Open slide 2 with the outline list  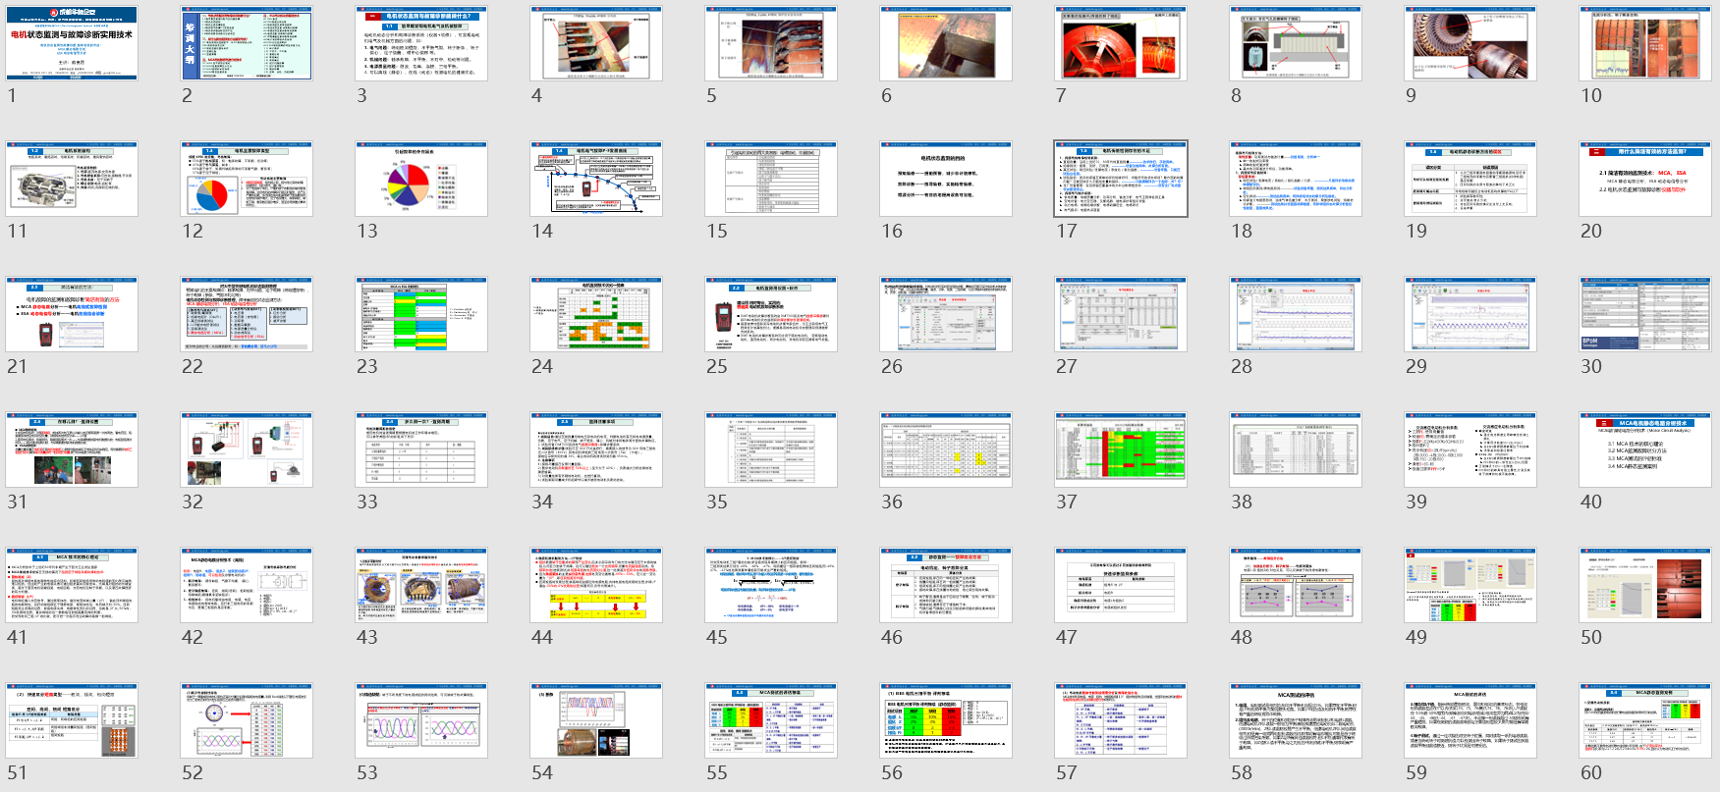pyautogui.click(x=247, y=44)
